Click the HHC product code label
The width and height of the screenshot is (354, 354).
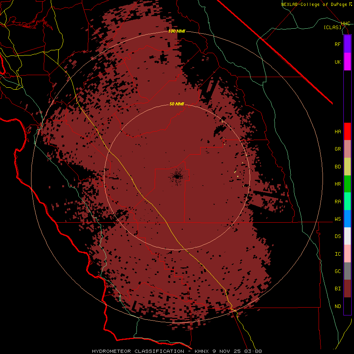pyautogui.click(x=346, y=24)
